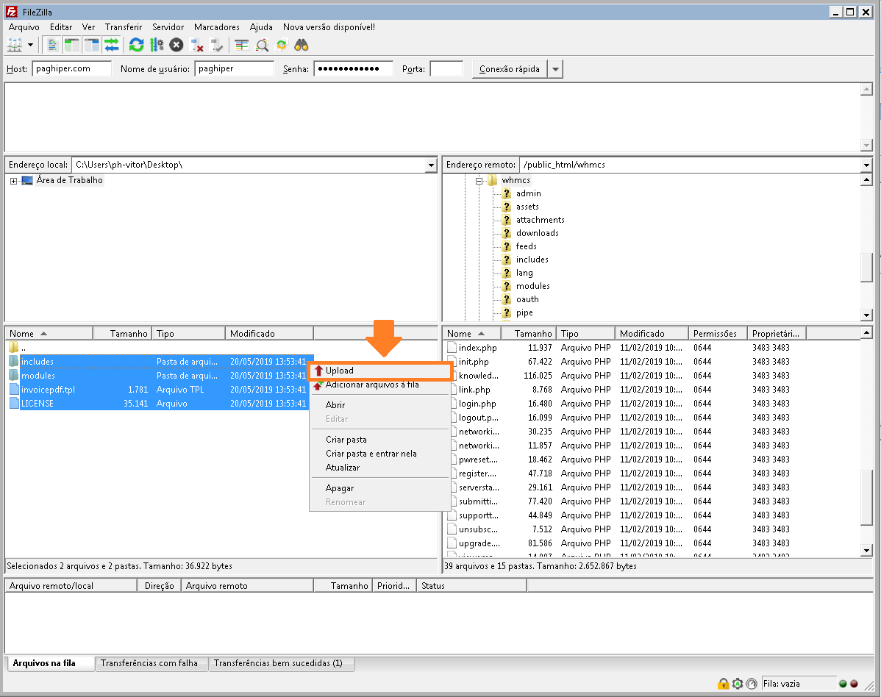Open the Arquivo menu

click(24, 27)
